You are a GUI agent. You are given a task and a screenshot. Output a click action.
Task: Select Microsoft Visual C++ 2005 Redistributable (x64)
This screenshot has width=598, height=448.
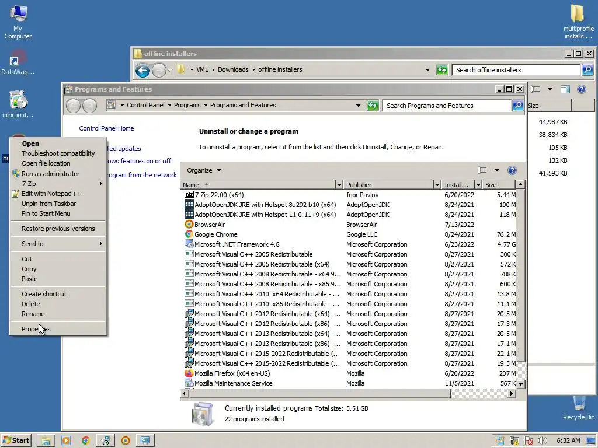pos(350,264)
